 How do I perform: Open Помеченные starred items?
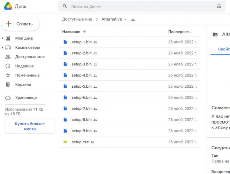(27, 75)
